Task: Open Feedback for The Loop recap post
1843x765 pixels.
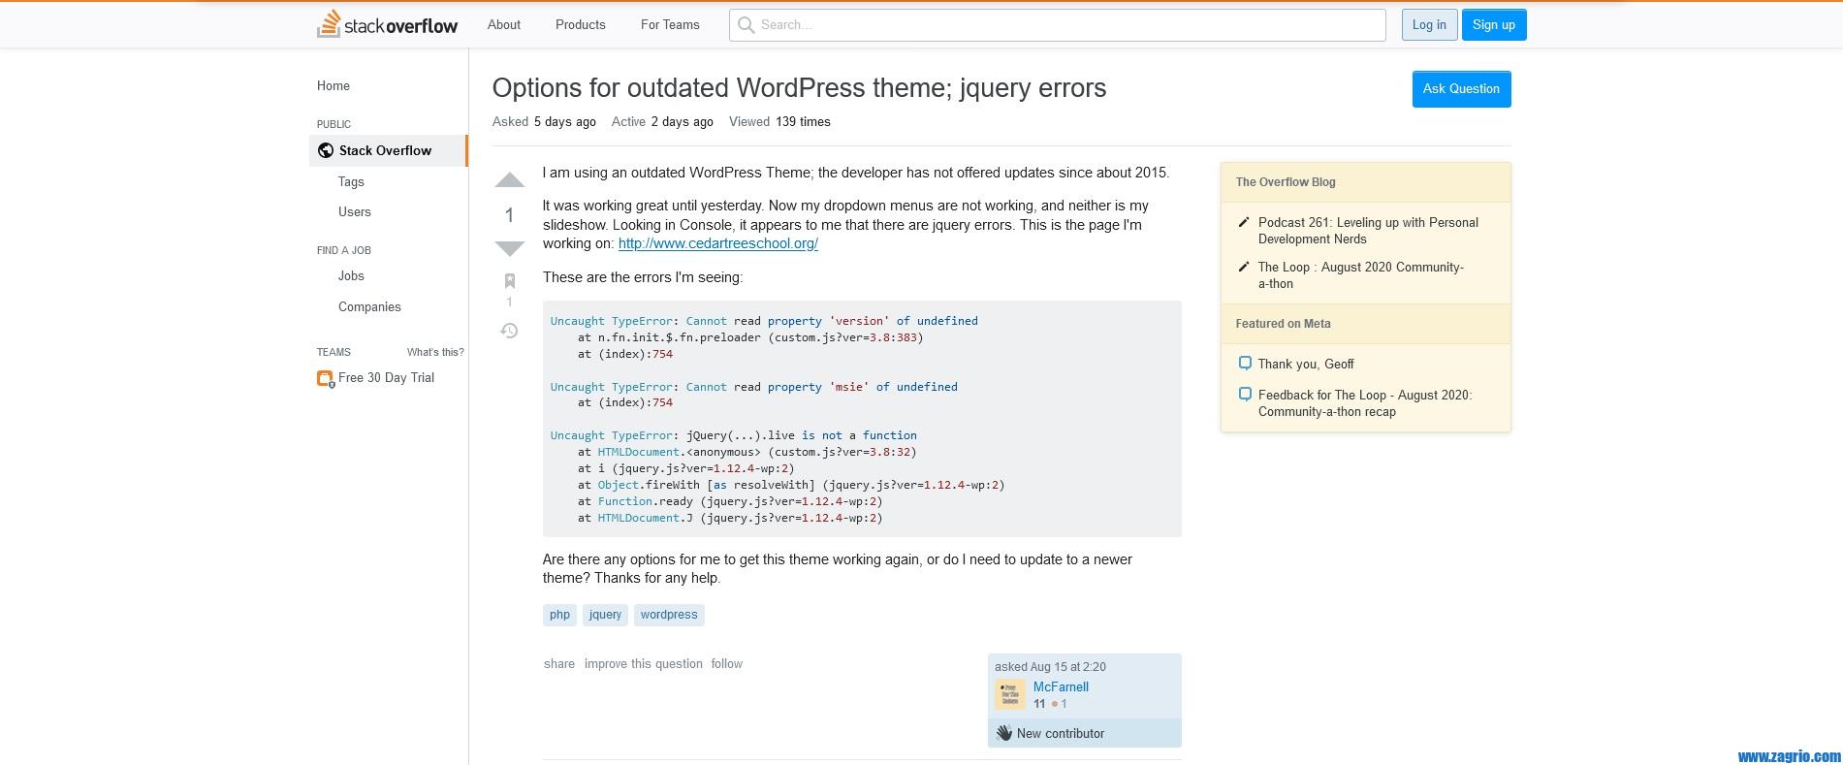Action: 1365,403
